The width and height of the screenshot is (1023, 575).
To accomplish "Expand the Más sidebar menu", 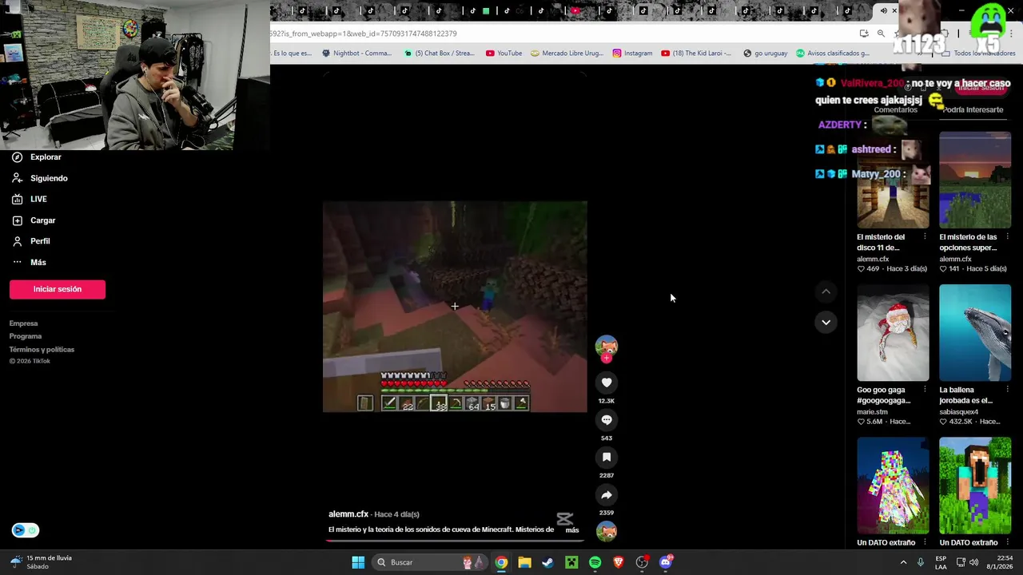I will (30, 262).
